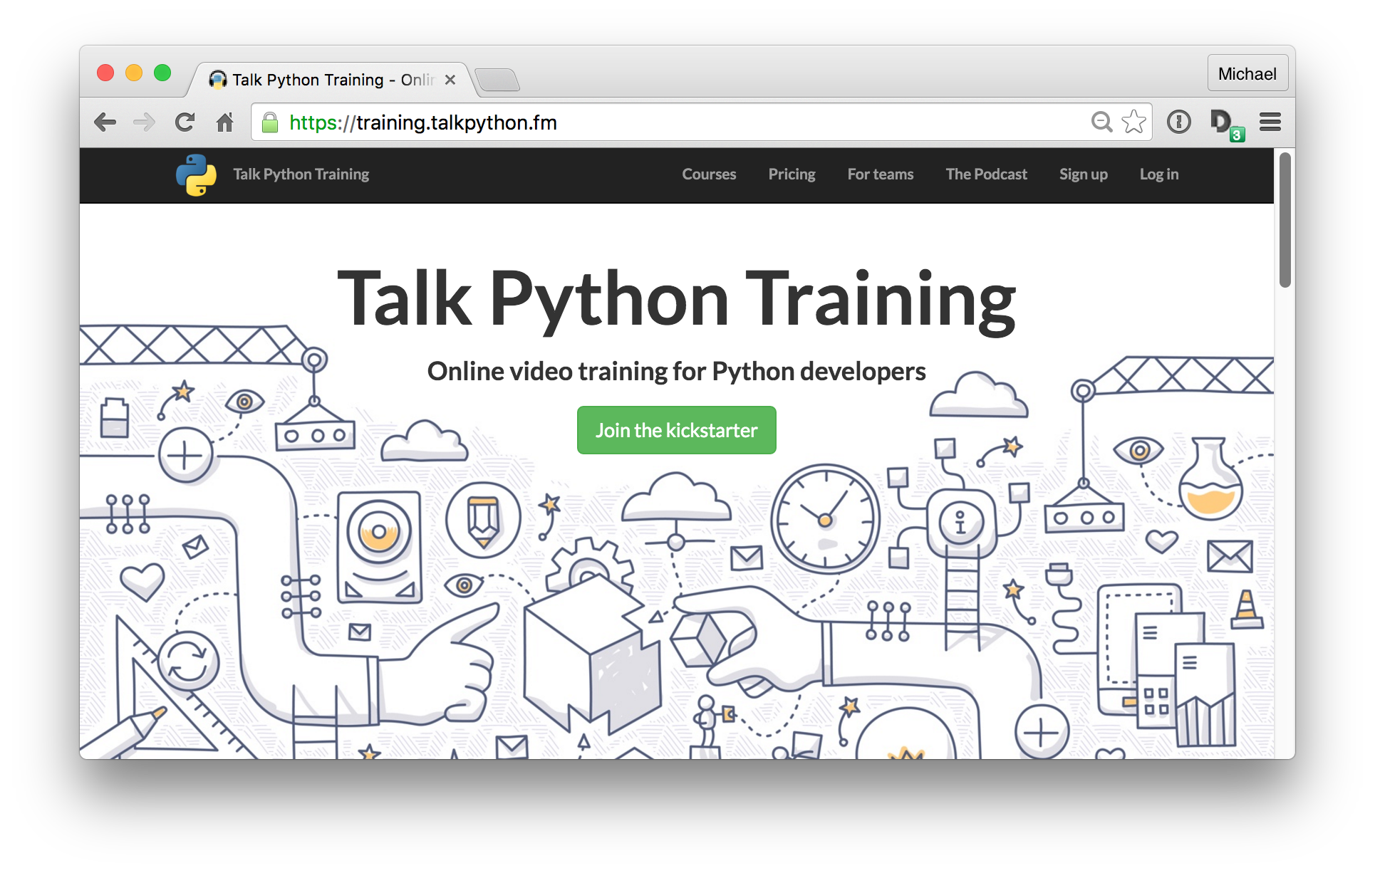Open the Courses menu item
Viewport: 1375px width, 873px height.
coord(709,174)
